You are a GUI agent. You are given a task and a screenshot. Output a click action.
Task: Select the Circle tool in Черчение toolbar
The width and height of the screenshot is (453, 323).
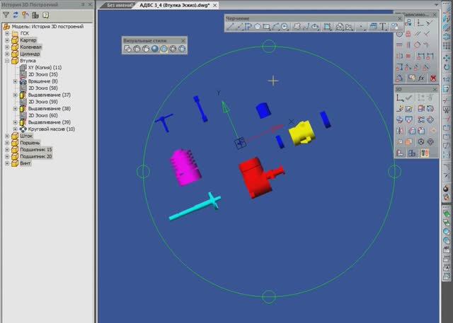point(285,27)
